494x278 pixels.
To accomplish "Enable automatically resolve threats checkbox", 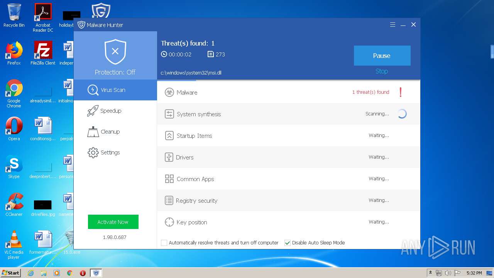I will (x=164, y=243).
